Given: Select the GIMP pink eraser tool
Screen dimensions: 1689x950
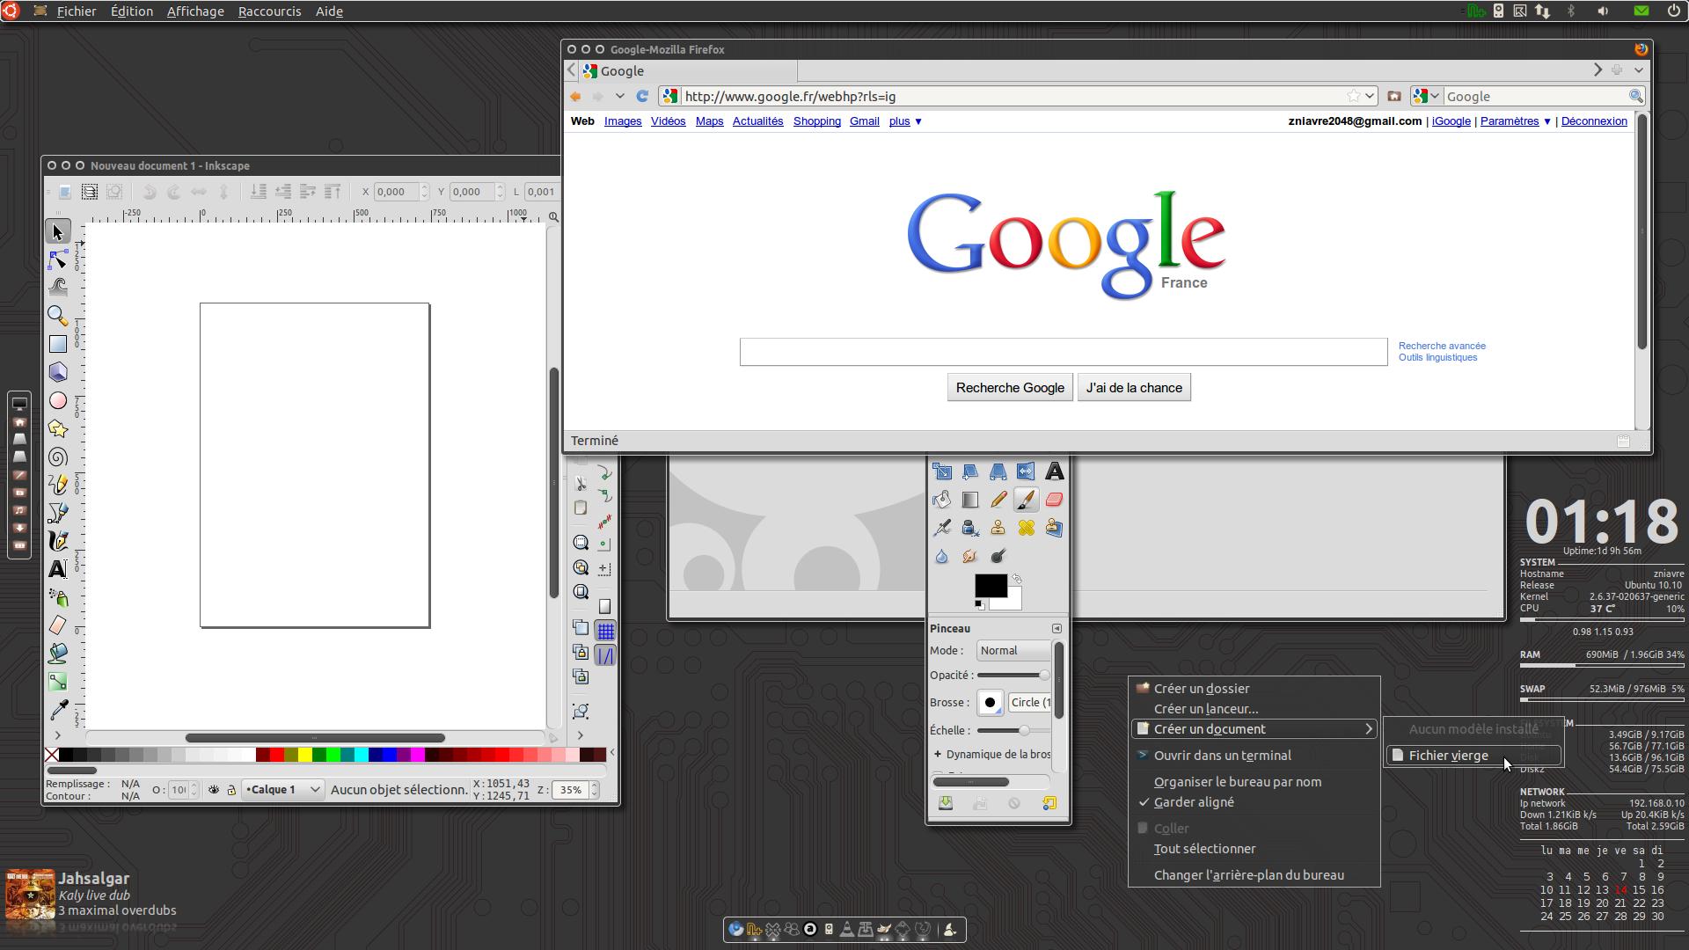Looking at the screenshot, I should [x=1054, y=500].
